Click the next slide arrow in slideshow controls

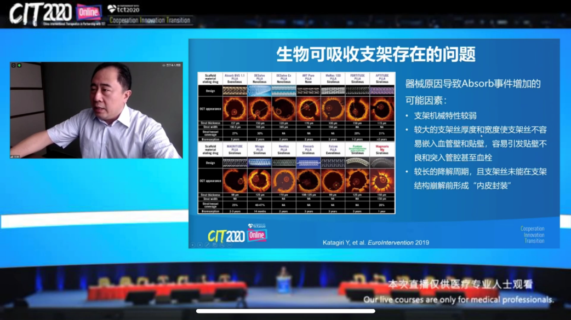pos(199,245)
